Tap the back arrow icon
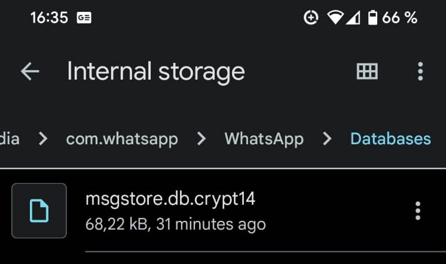The image size is (446, 264). click(30, 72)
